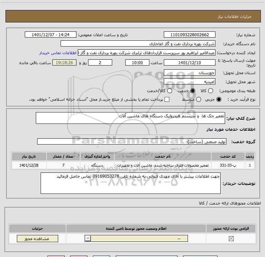Viewport: 265px width, 257px height.
Task: Click the deadline hour field 10:00
Action: 137,63
